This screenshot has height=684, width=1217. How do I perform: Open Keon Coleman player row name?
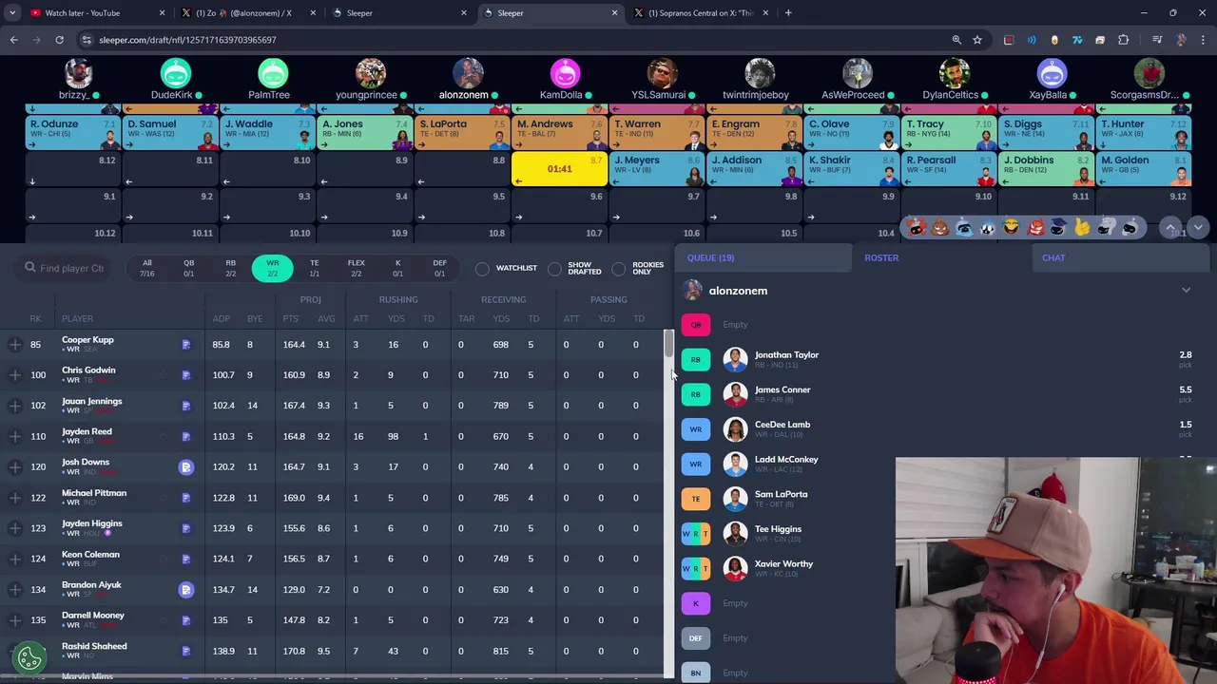(90, 554)
